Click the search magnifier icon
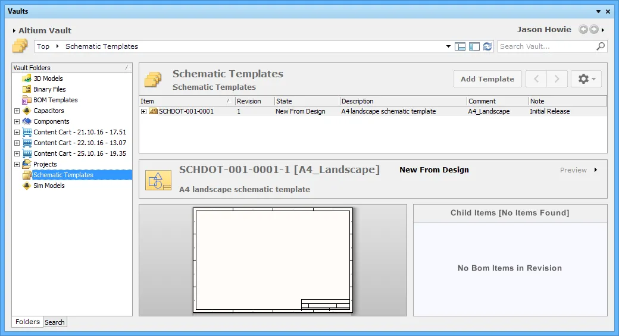This screenshot has width=619, height=336. tap(601, 46)
